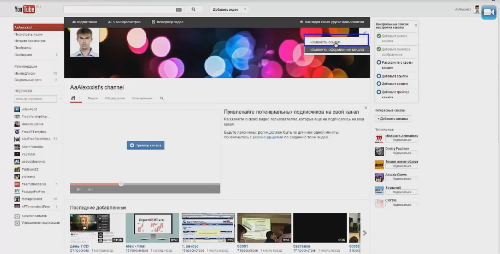Click the YouTube logo

(x=24, y=9)
